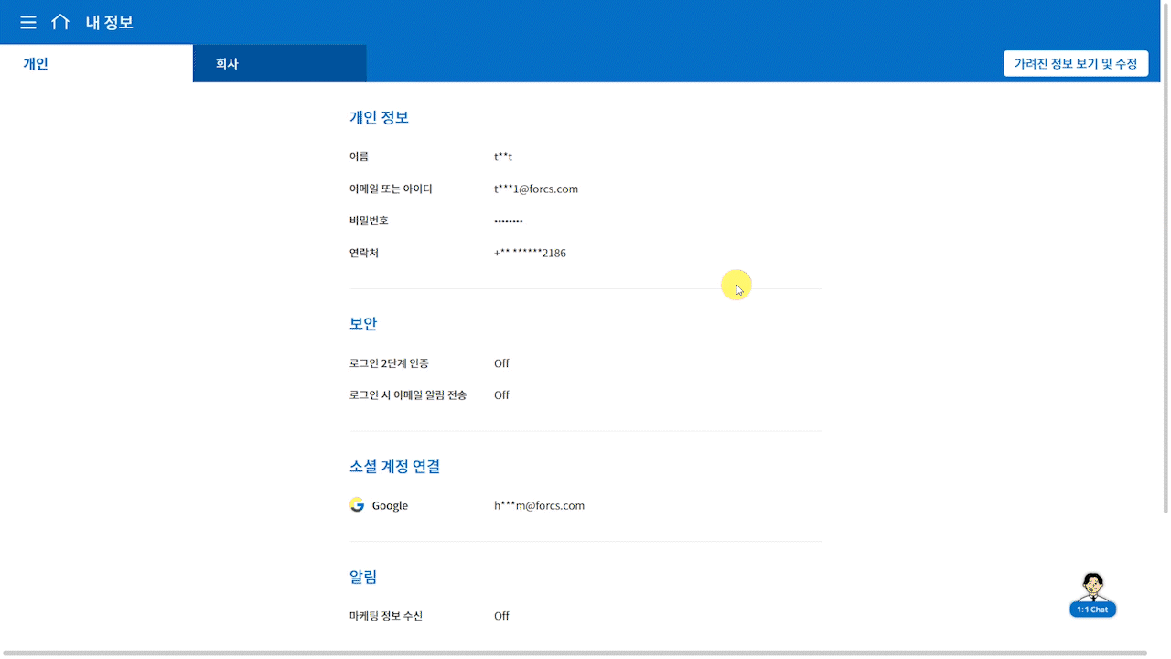Click the Google logo icon
1171x659 pixels.
357,505
